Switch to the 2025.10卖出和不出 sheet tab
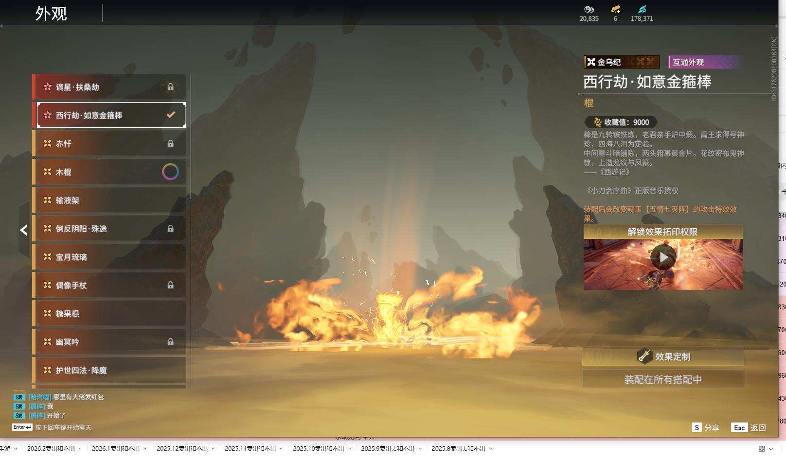This screenshot has height=456, width=786. point(319,449)
